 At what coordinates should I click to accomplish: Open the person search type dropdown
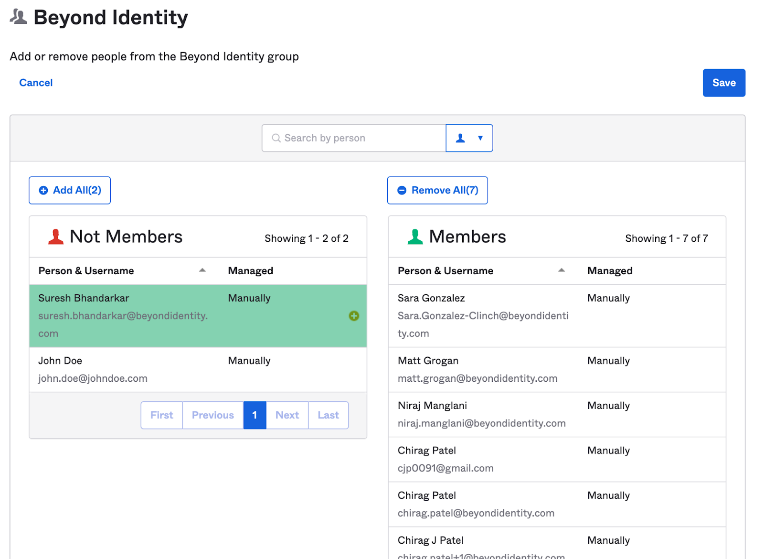pyautogui.click(x=469, y=138)
